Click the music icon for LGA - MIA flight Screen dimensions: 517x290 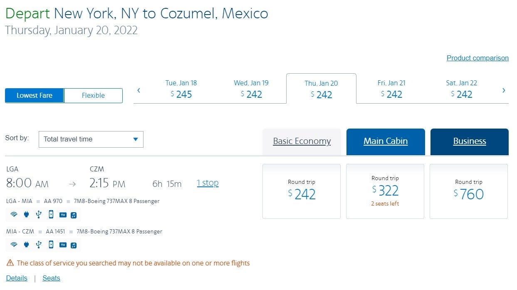[x=74, y=215]
